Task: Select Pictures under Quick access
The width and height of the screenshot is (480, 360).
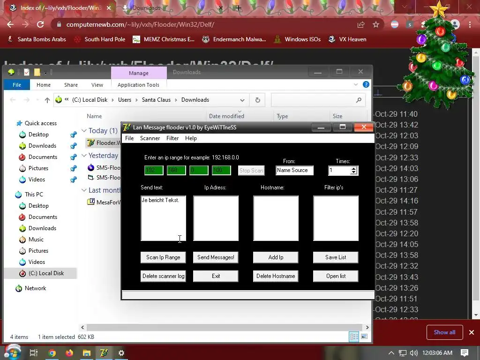Action: tap(38, 168)
